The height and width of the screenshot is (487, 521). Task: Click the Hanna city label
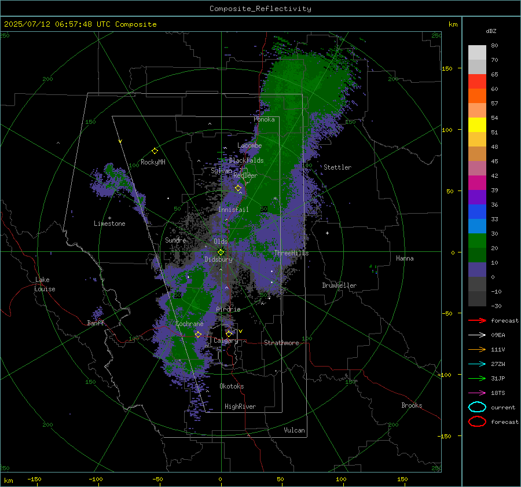[405, 258]
